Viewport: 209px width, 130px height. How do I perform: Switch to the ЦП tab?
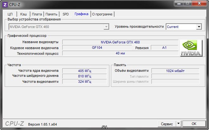pos(10,14)
